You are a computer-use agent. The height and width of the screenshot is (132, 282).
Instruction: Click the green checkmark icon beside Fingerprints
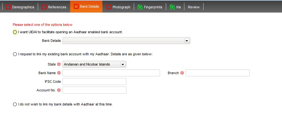140,7
